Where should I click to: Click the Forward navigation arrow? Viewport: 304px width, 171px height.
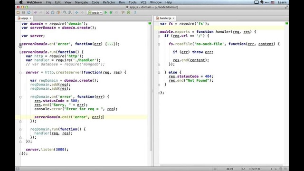(x=82, y=12)
